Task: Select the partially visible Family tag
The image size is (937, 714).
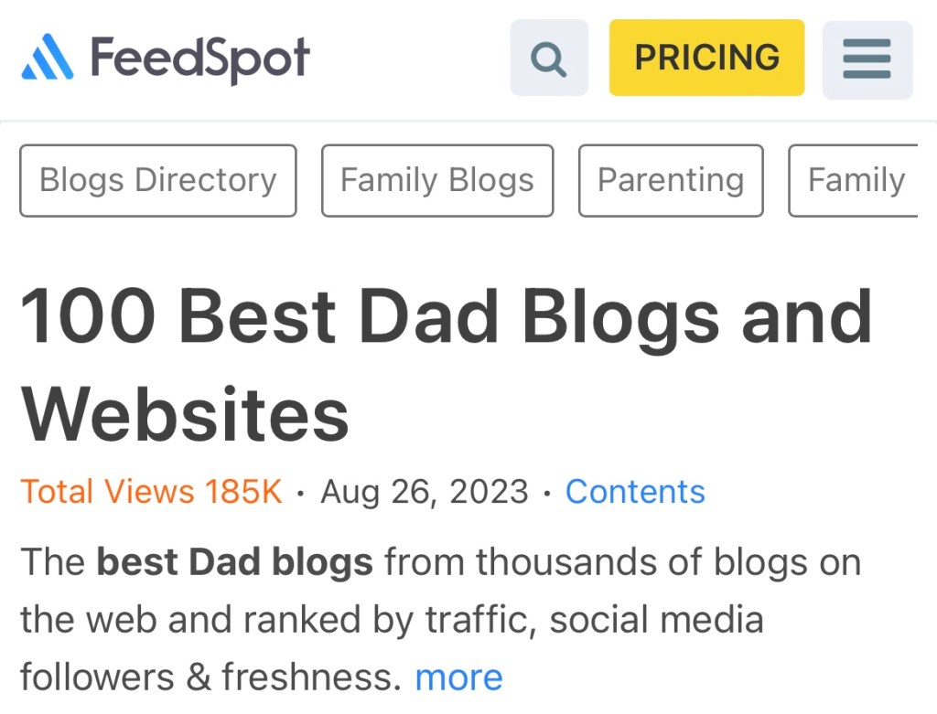Action: coord(856,180)
